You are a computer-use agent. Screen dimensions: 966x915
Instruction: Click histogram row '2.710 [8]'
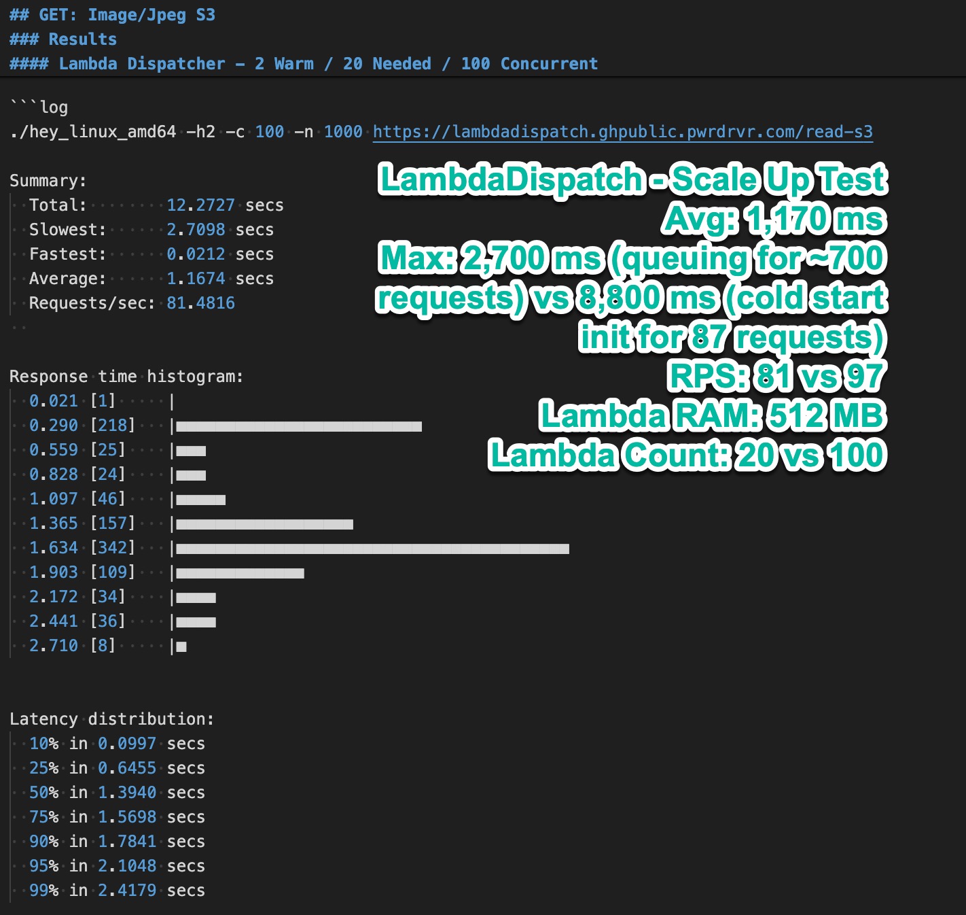click(107, 646)
